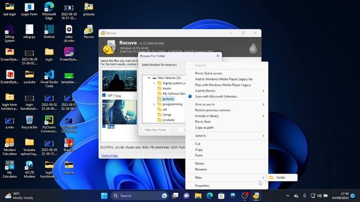This screenshot has height=202, width=360.
Task: Click the second hacker image thumbnail
Action: 119,112
